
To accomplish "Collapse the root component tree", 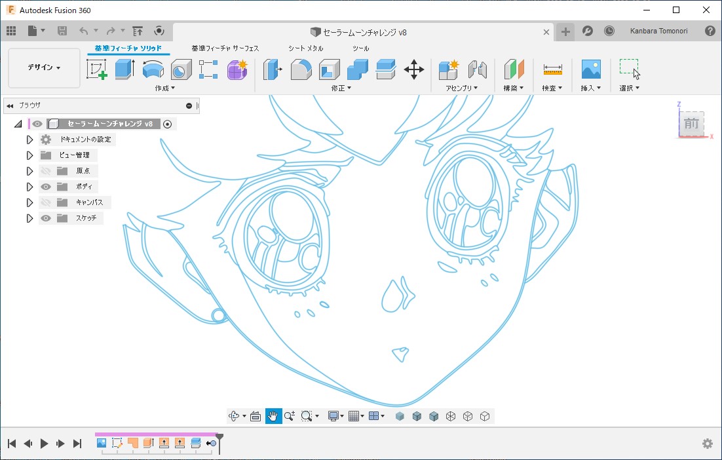I will [18, 124].
